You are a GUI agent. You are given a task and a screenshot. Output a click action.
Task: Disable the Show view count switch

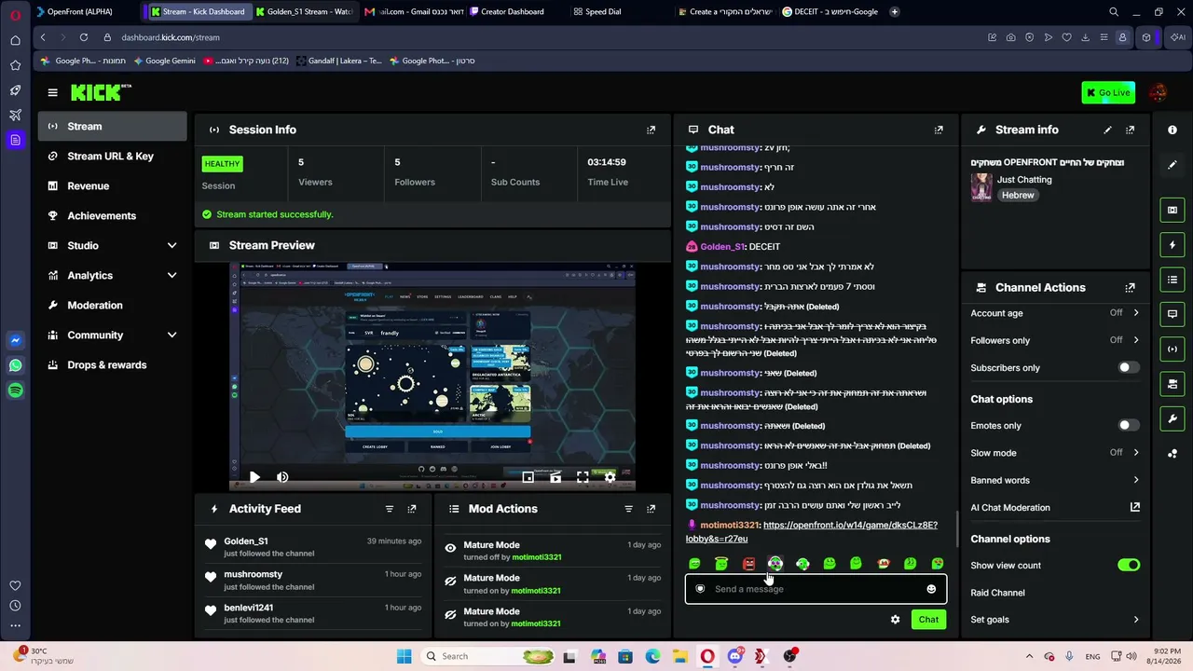click(x=1129, y=565)
